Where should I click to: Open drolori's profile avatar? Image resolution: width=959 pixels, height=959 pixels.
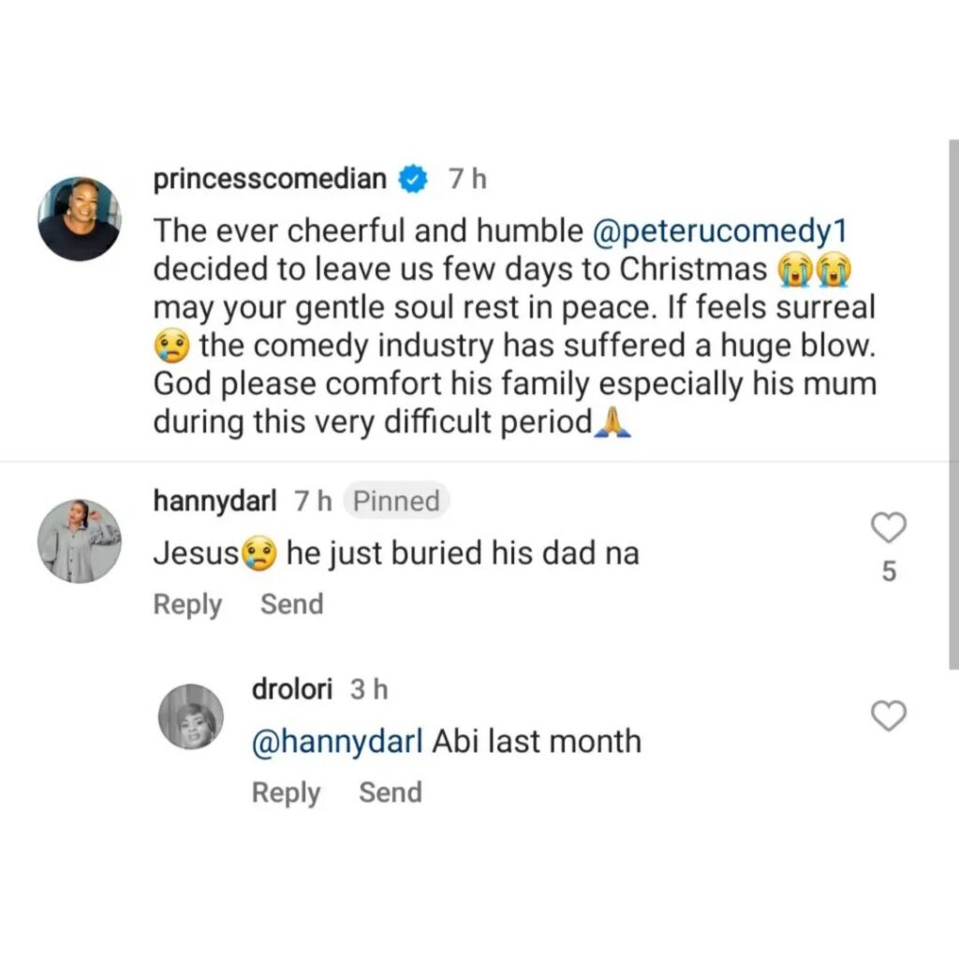tap(190, 717)
